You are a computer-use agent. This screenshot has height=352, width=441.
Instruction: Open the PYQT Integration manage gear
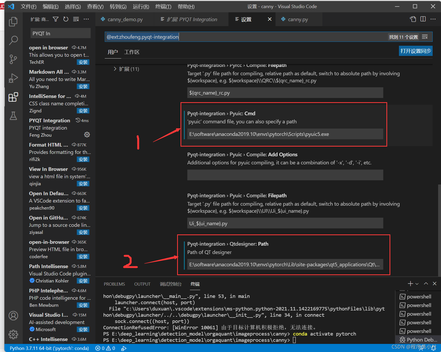click(x=87, y=135)
